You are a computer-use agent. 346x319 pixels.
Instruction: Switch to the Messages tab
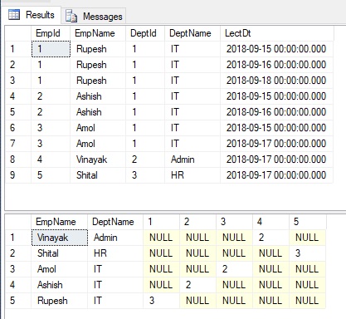[94, 16]
